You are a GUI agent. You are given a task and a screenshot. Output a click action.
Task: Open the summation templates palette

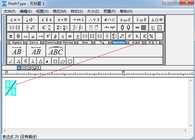pyautogui.click(x=62, y=28)
